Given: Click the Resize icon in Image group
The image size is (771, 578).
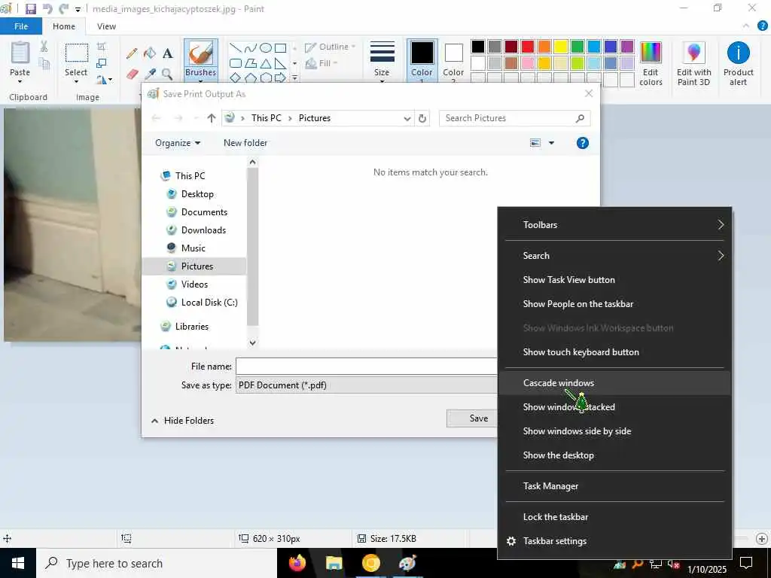Looking at the screenshot, I should coord(102,63).
